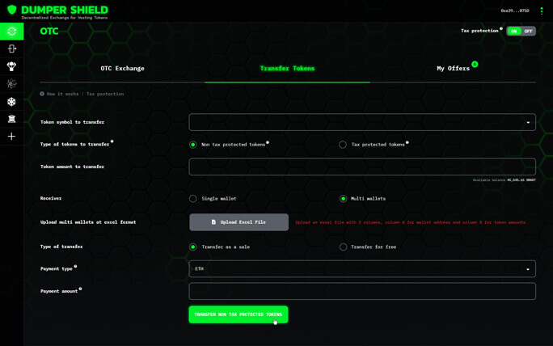Open the Payment type ETH dropdown
The width and height of the screenshot is (553, 346).
tap(362, 268)
